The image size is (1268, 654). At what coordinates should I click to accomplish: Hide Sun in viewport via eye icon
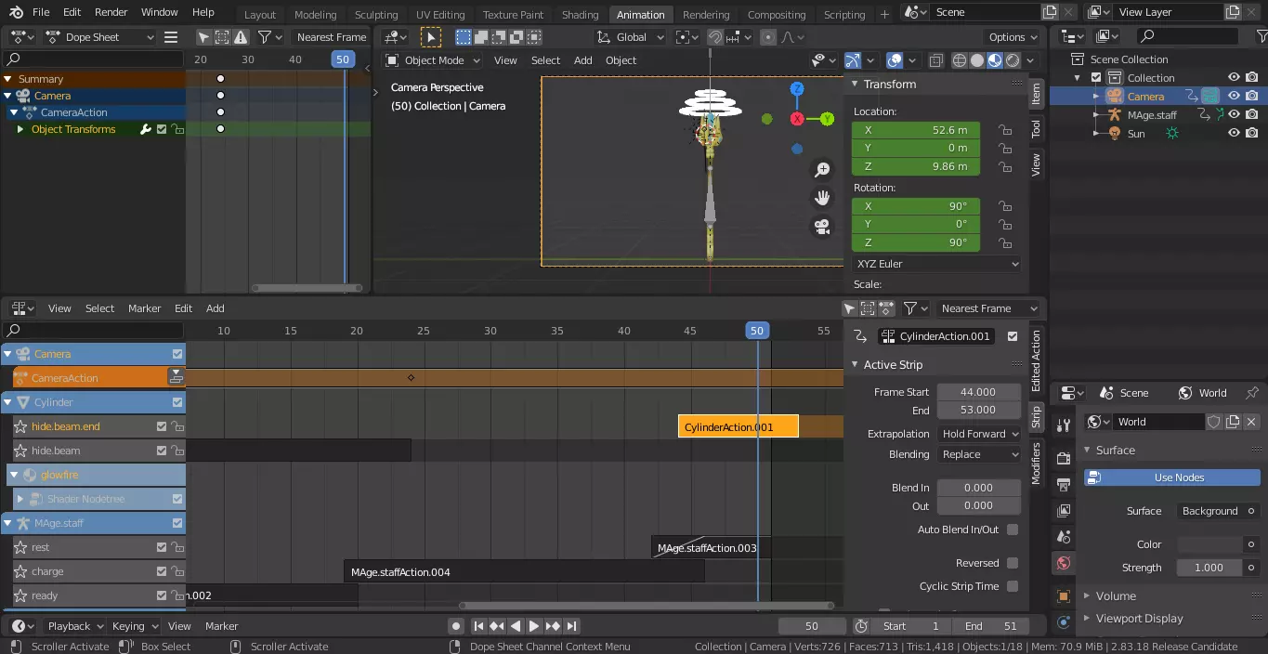coord(1235,134)
